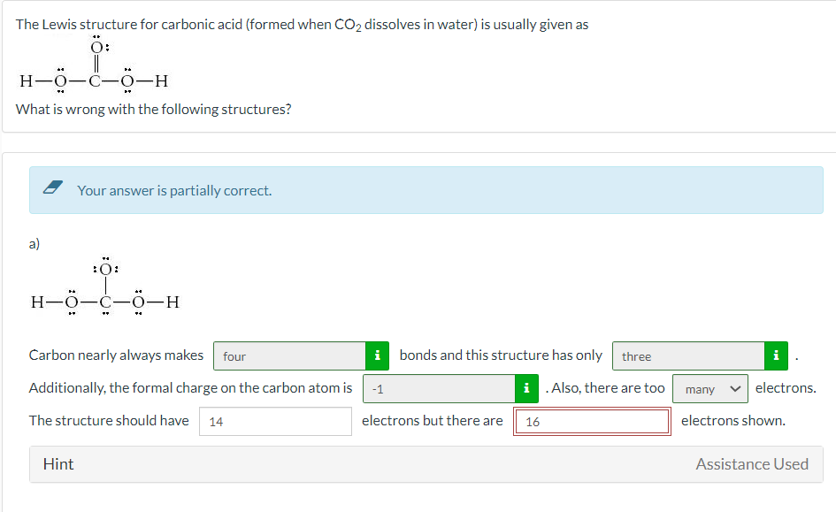Click the partially correct feedback banner
836x512 pixels.
pos(425,189)
